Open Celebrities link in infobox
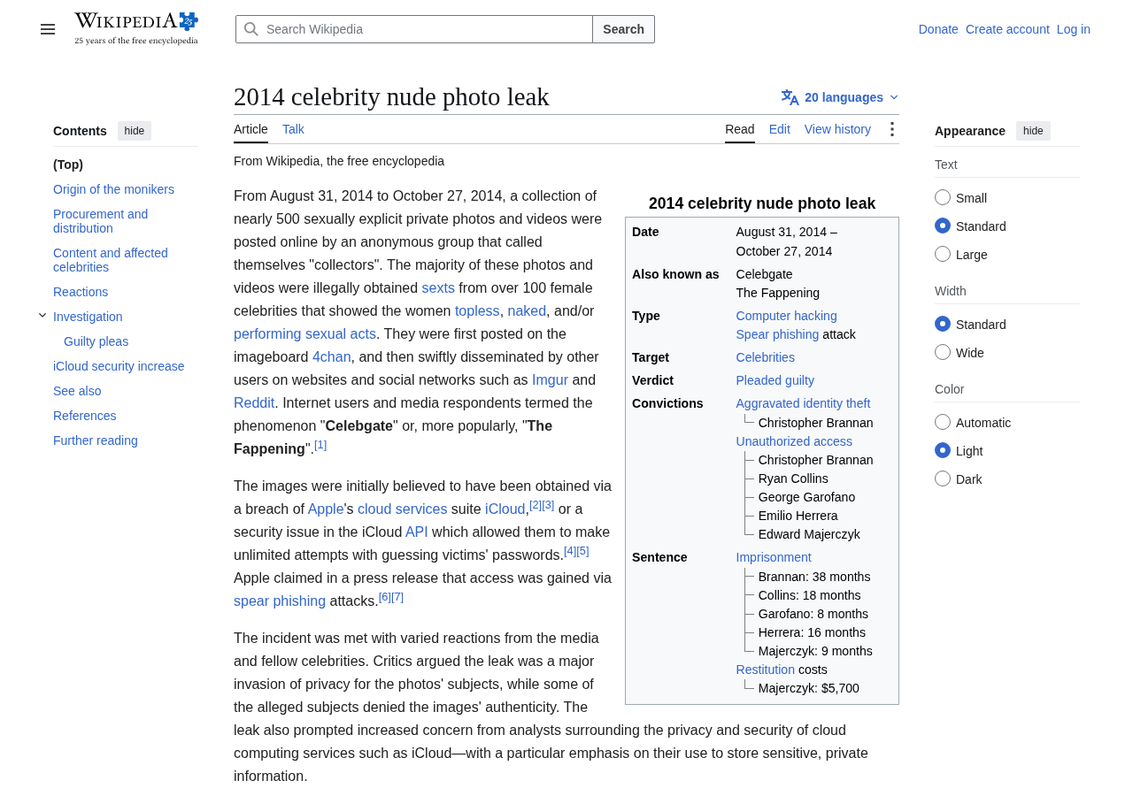Screen dimensions: 1133x796 [765, 357]
